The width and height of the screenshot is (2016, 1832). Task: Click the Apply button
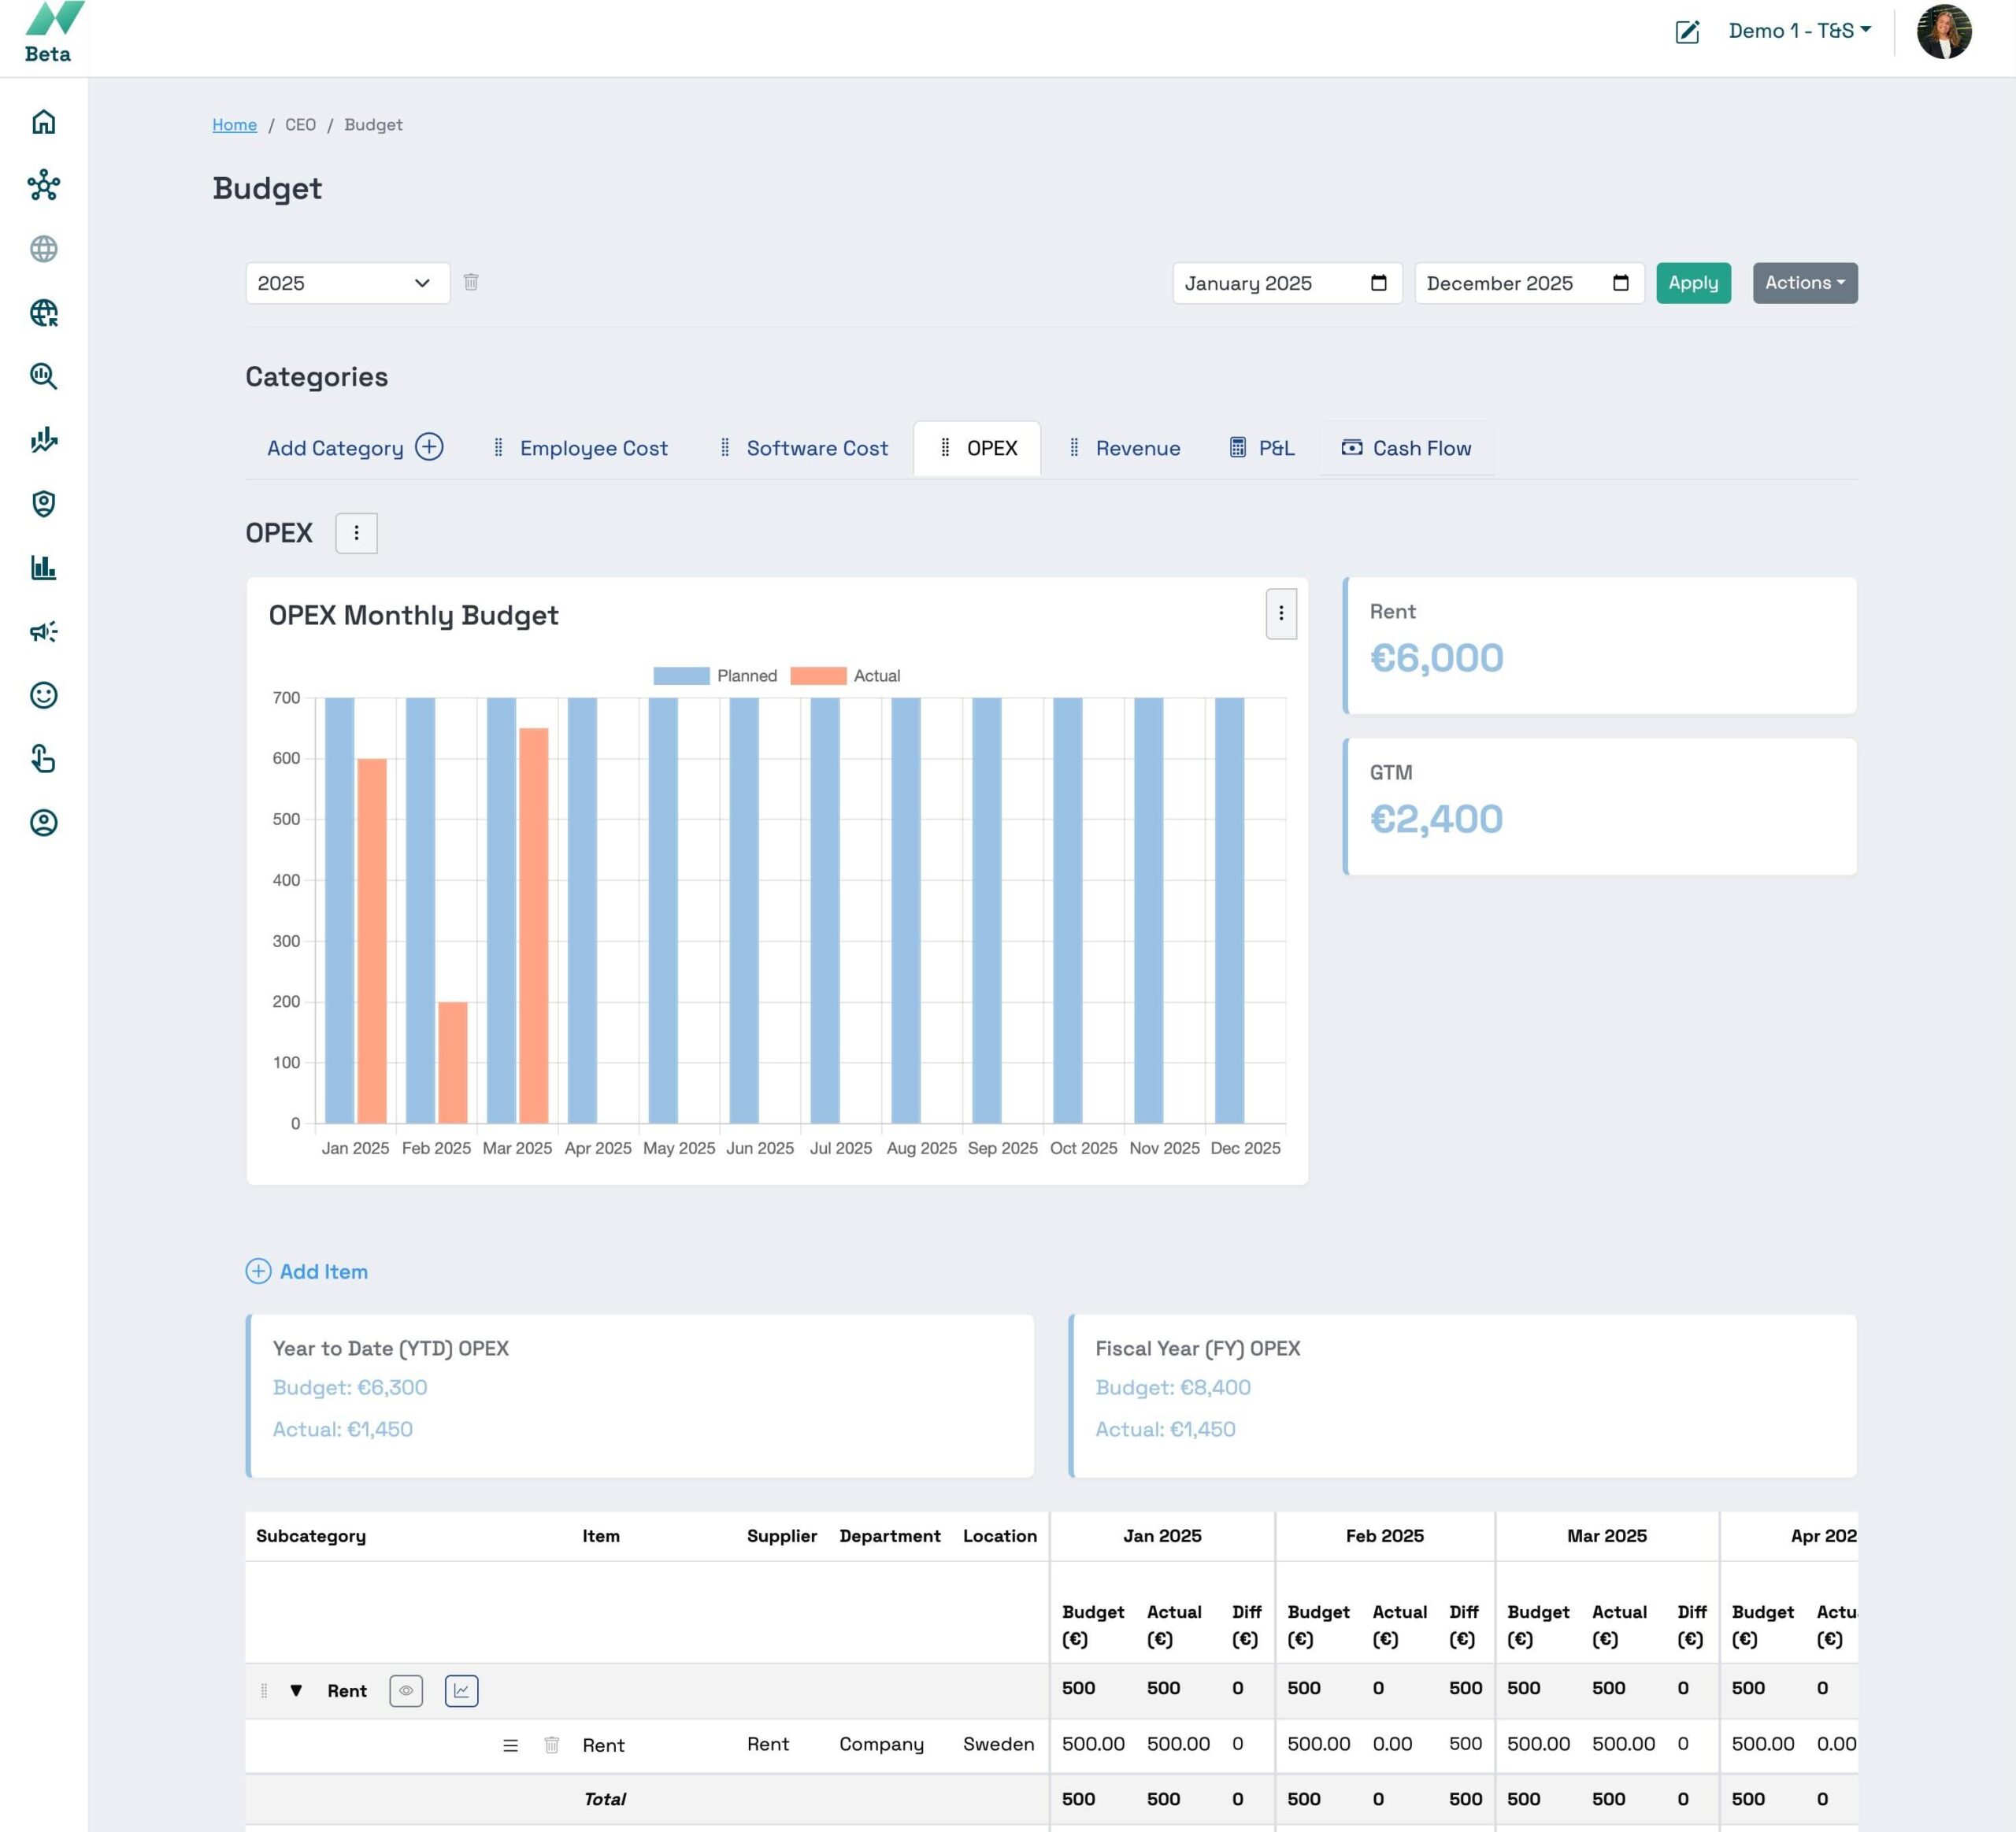pos(1692,283)
